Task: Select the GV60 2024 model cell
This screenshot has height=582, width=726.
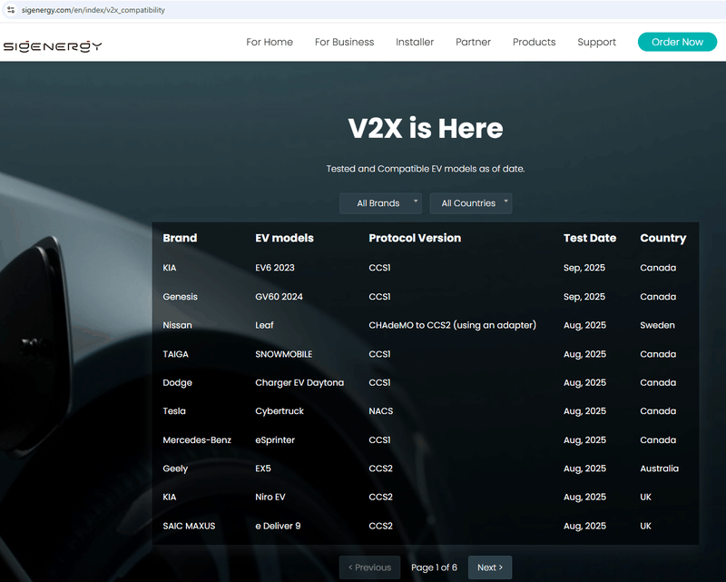Action: tap(279, 297)
